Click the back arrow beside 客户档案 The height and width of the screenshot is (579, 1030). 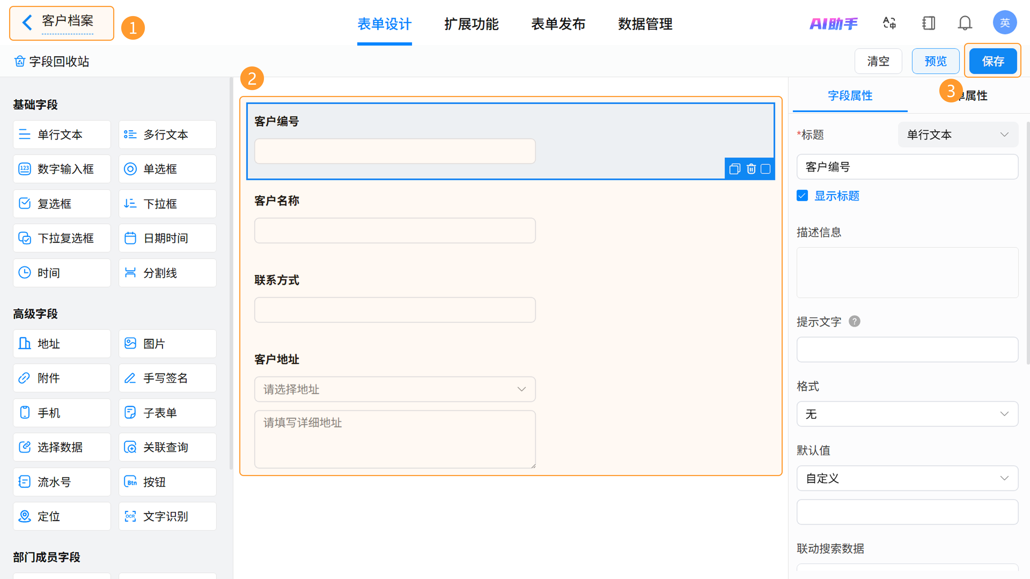[x=27, y=22]
